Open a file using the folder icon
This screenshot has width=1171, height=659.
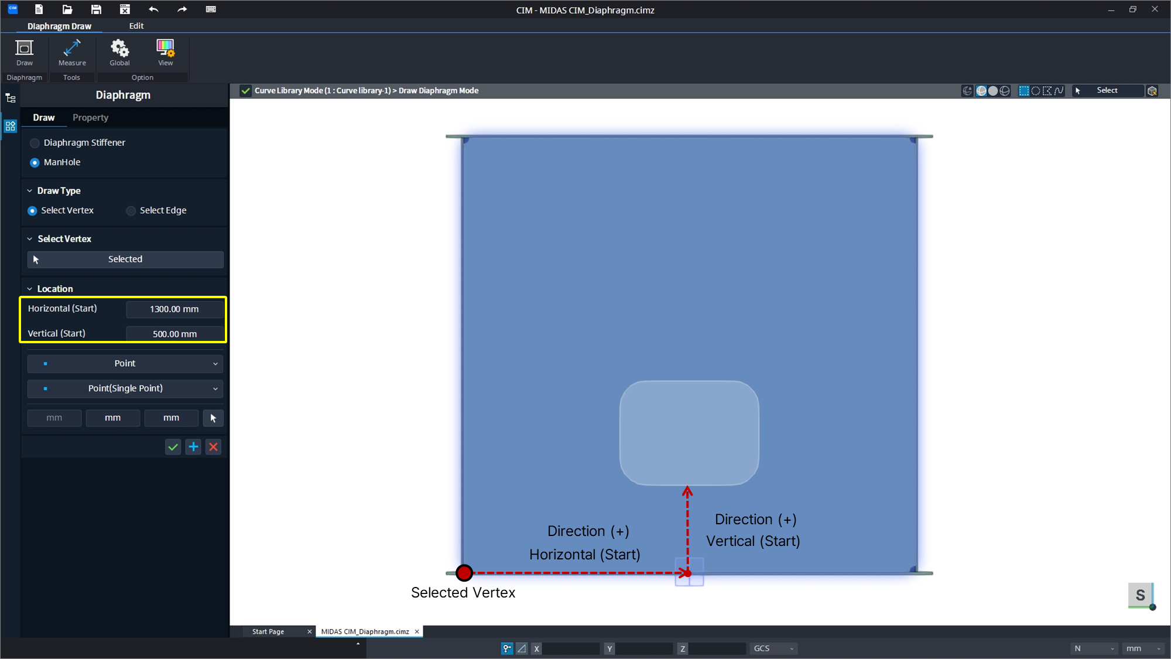(x=67, y=9)
